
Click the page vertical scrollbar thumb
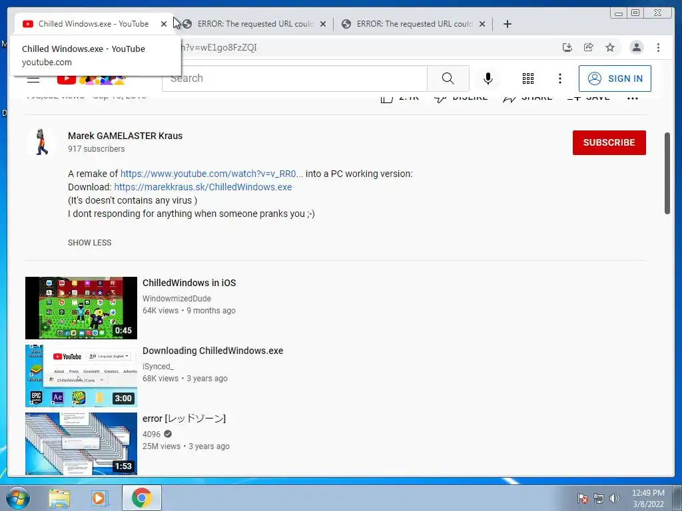coord(667,173)
